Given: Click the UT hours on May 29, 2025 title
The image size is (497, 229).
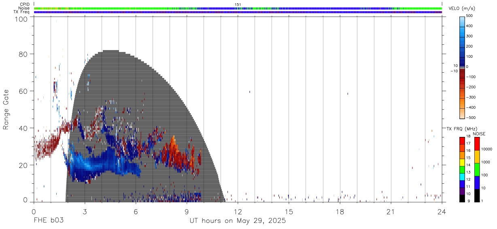Looking at the screenshot, I should coord(238,221).
